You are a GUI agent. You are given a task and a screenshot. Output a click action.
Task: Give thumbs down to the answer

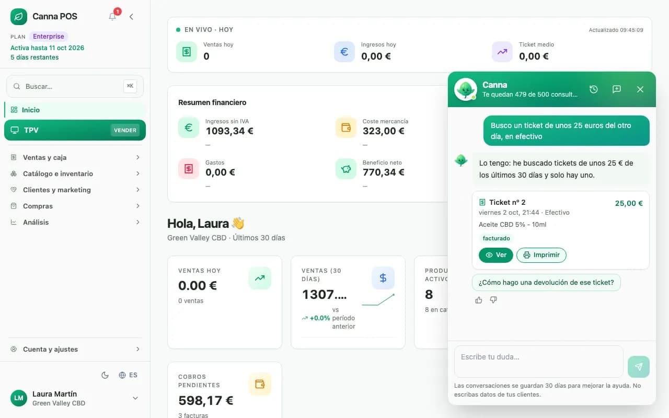coord(493,300)
